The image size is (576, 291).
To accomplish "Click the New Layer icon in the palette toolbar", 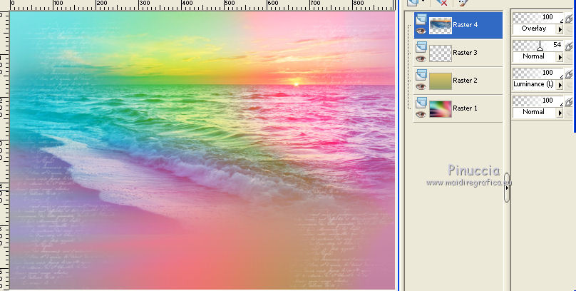I will (413, 2).
